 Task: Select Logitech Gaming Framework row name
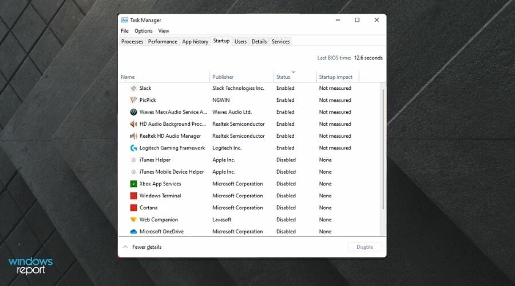pyautogui.click(x=172, y=148)
